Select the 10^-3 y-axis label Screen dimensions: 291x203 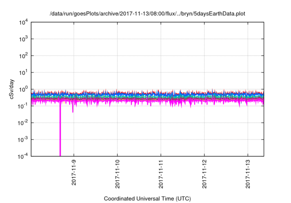coord(23,140)
